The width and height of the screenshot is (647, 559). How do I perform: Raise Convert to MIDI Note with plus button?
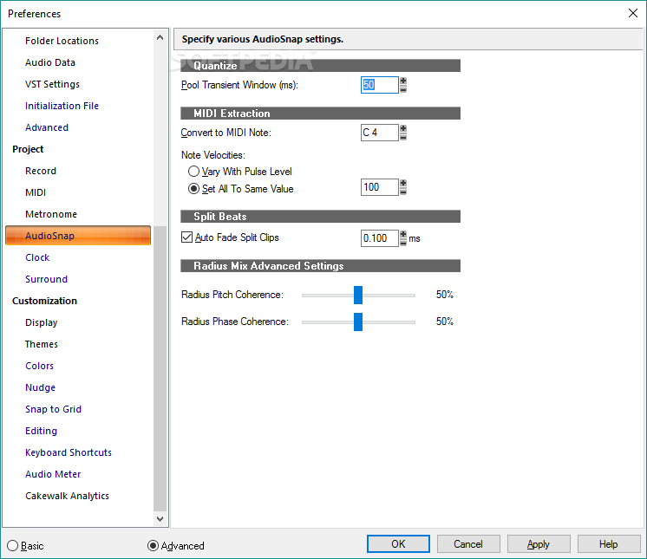[403, 128]
